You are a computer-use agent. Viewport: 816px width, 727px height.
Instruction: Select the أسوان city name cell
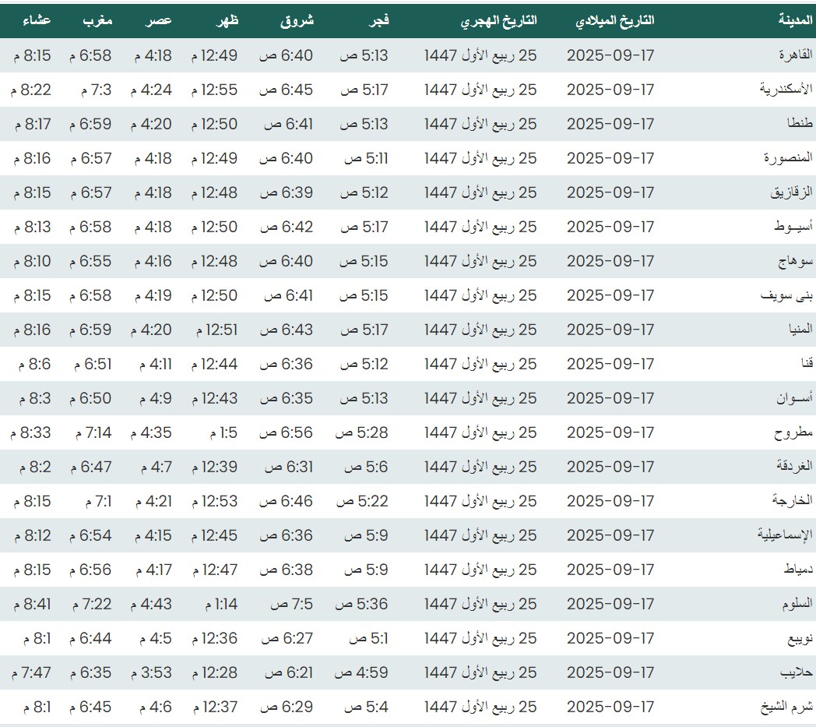793,398
